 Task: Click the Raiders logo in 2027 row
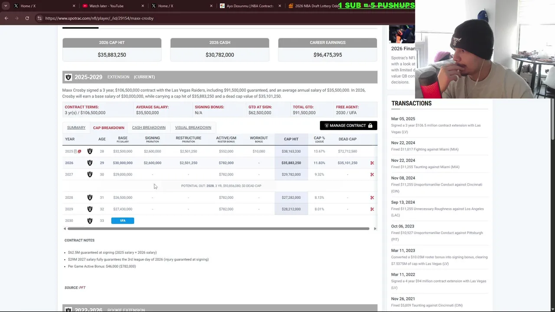90,174
